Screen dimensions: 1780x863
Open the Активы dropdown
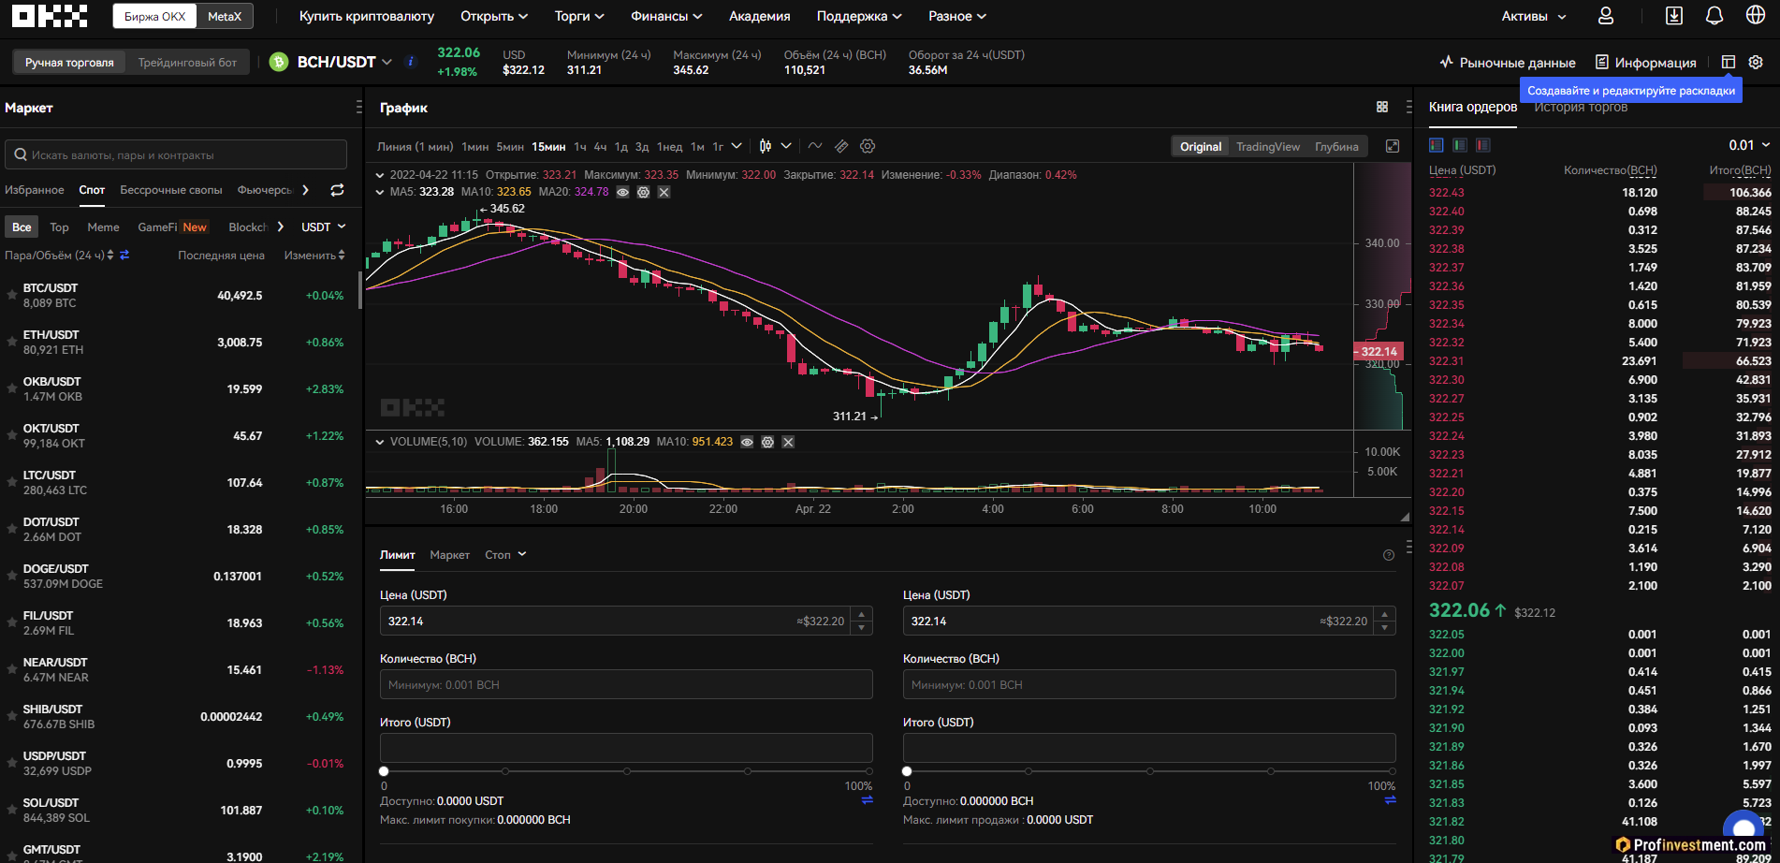click(1534, 16)
